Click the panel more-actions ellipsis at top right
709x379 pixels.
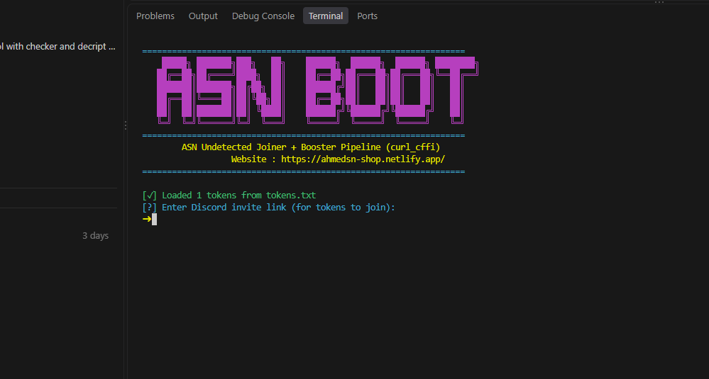pyautogui.click(x=659, y=2)
